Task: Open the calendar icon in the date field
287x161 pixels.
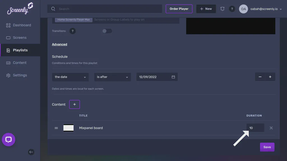Action: click(173, 77)
